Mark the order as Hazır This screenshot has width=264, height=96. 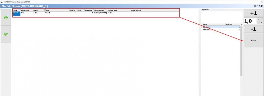pyautogui.click(x=253, y=40)
